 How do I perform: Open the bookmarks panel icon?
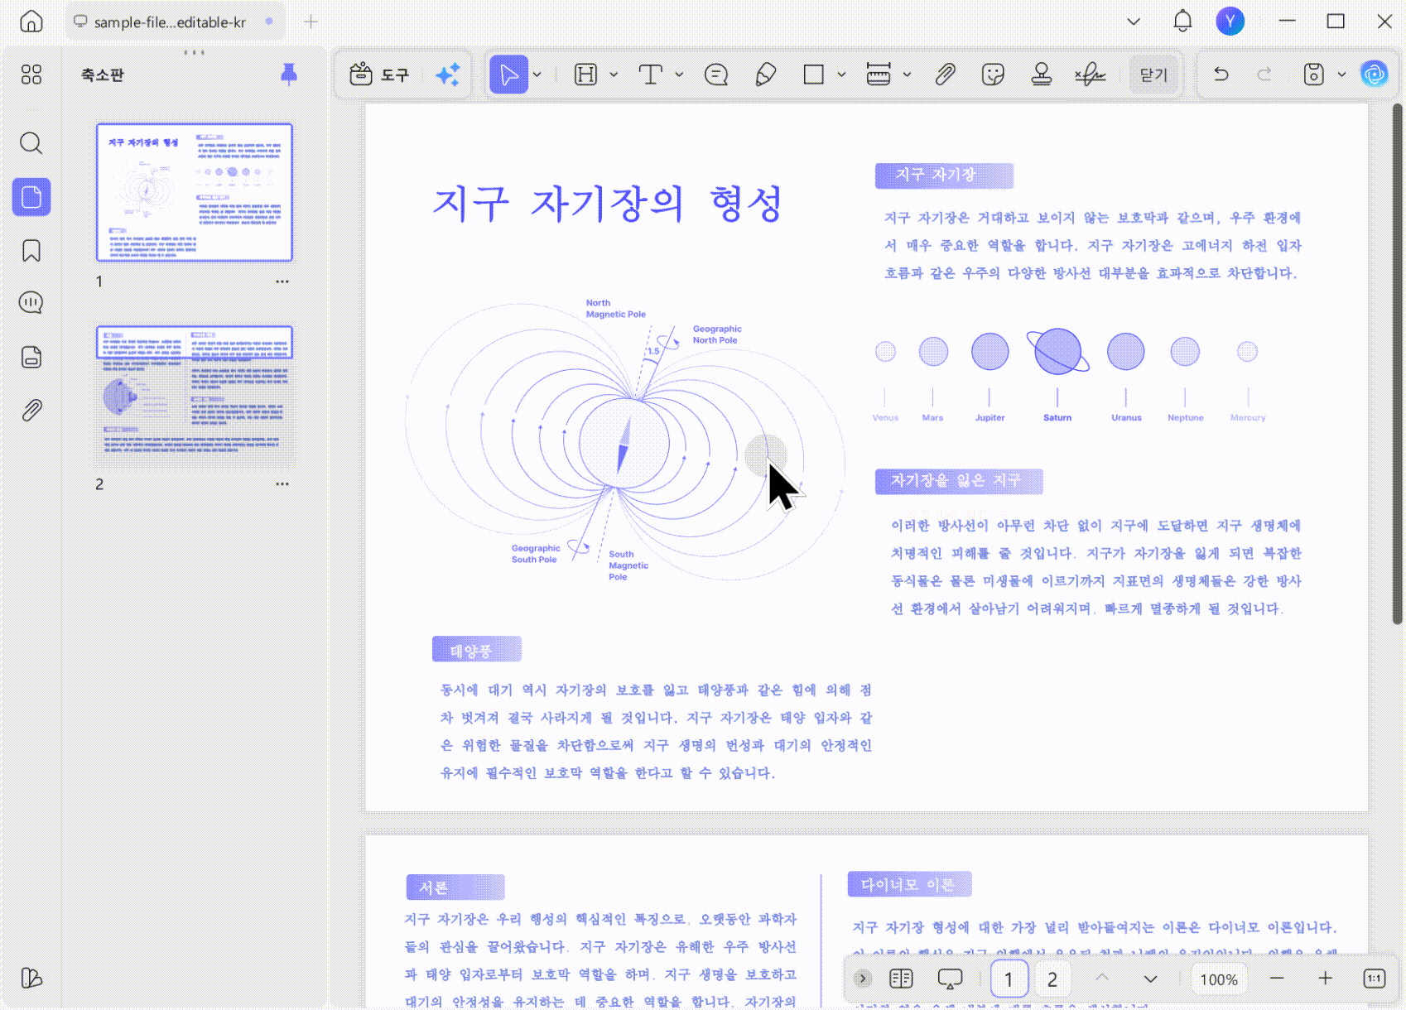click(31, 251)
